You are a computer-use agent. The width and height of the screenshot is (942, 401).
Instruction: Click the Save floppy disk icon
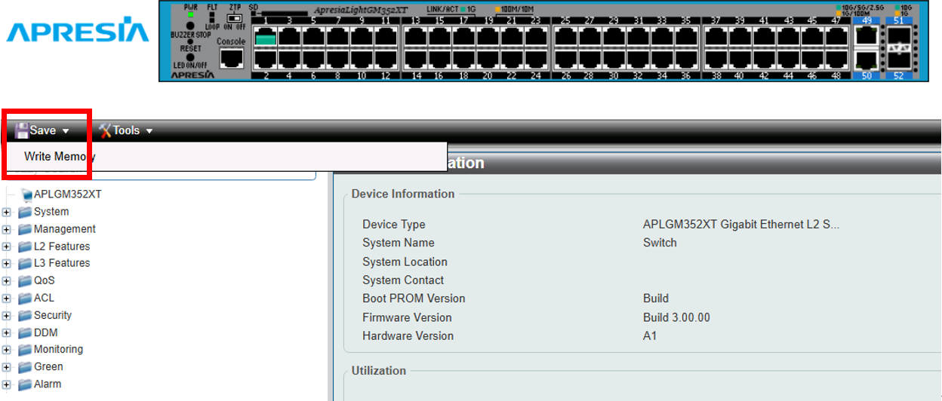22,130
